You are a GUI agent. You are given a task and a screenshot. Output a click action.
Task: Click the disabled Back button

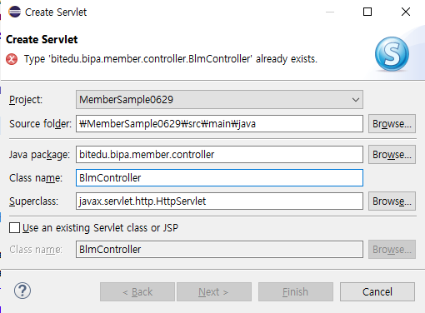pyautogui.click(x=137, y=292)
